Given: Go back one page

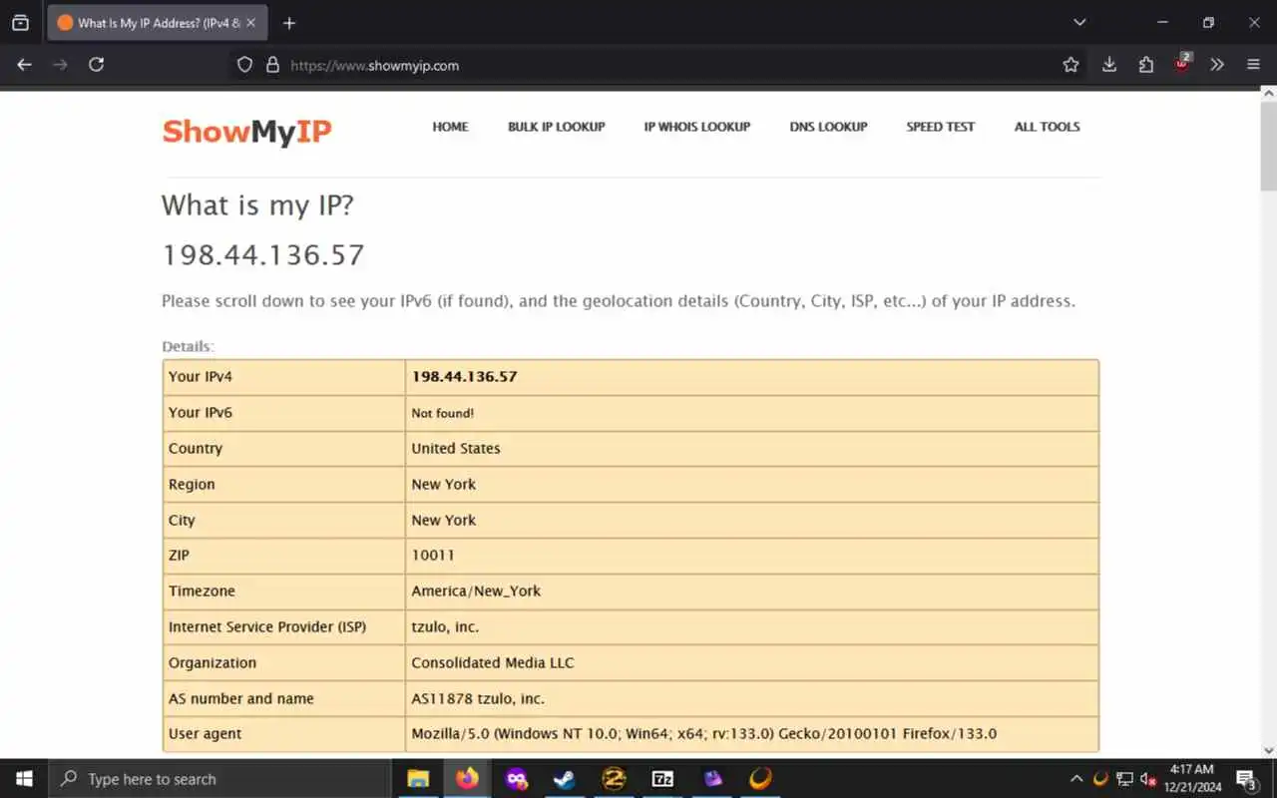Looking at the screenshot, I should point(25,65).
